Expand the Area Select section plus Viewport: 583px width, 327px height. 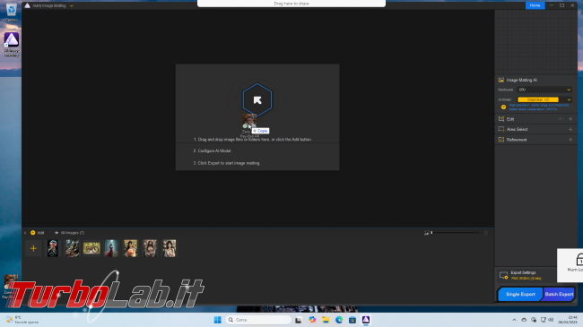coord(570,129)
